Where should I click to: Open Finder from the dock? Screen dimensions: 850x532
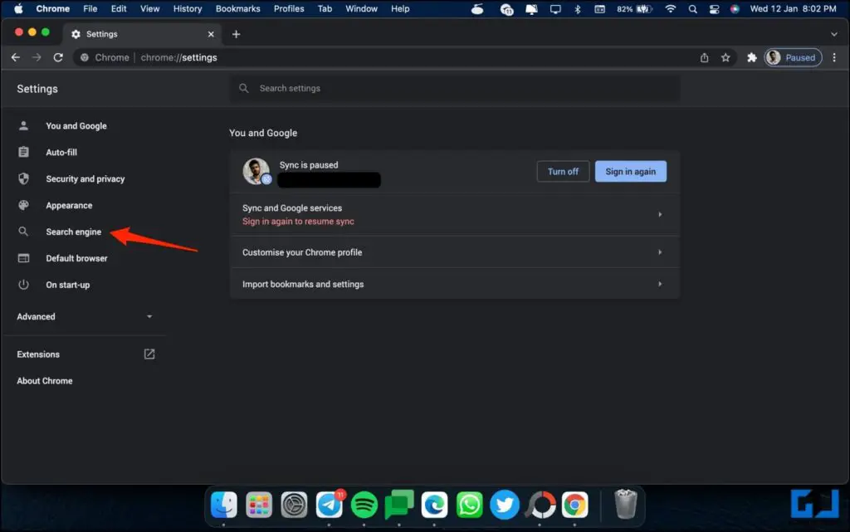point(224,505)
